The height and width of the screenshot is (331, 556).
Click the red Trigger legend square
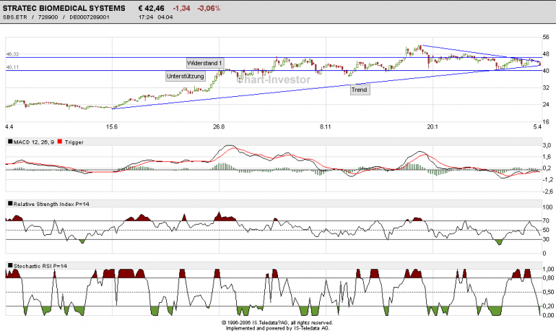click(x=59, y=142)
